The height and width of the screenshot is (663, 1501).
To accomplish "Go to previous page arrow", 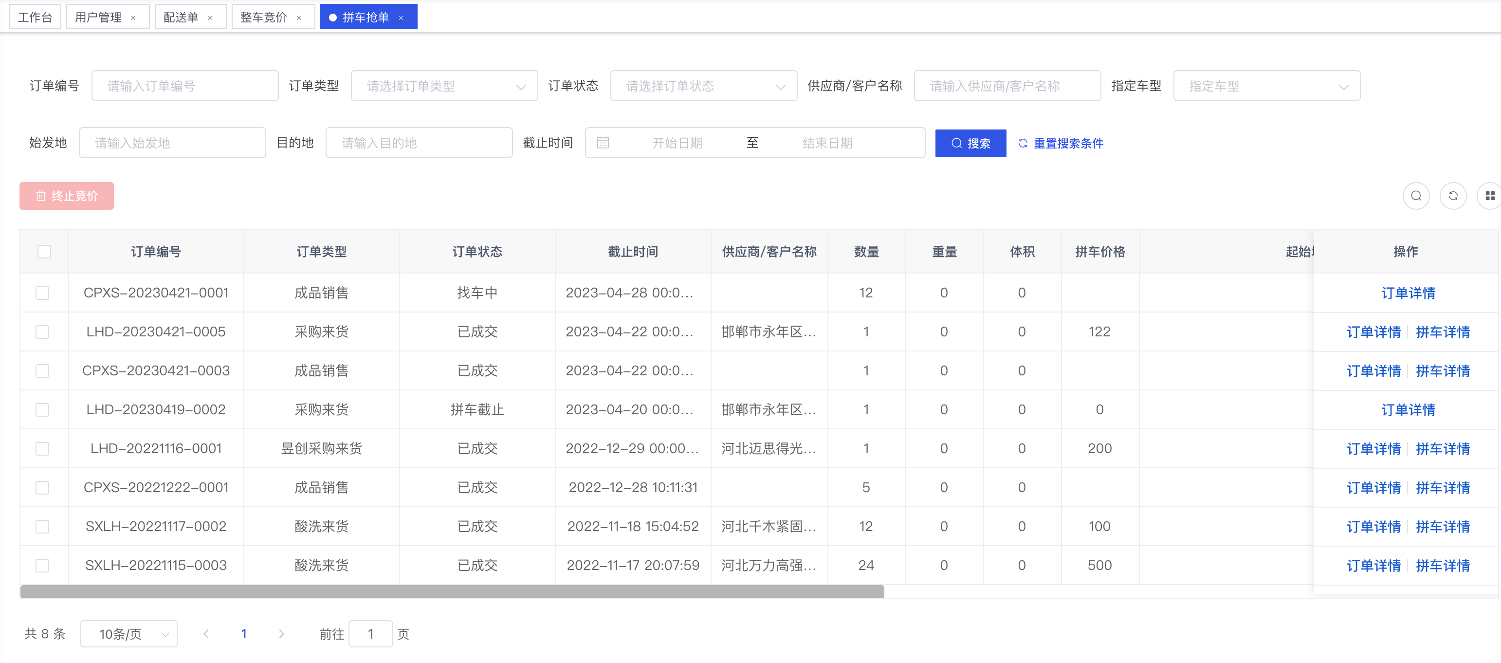I will (206, 634).
